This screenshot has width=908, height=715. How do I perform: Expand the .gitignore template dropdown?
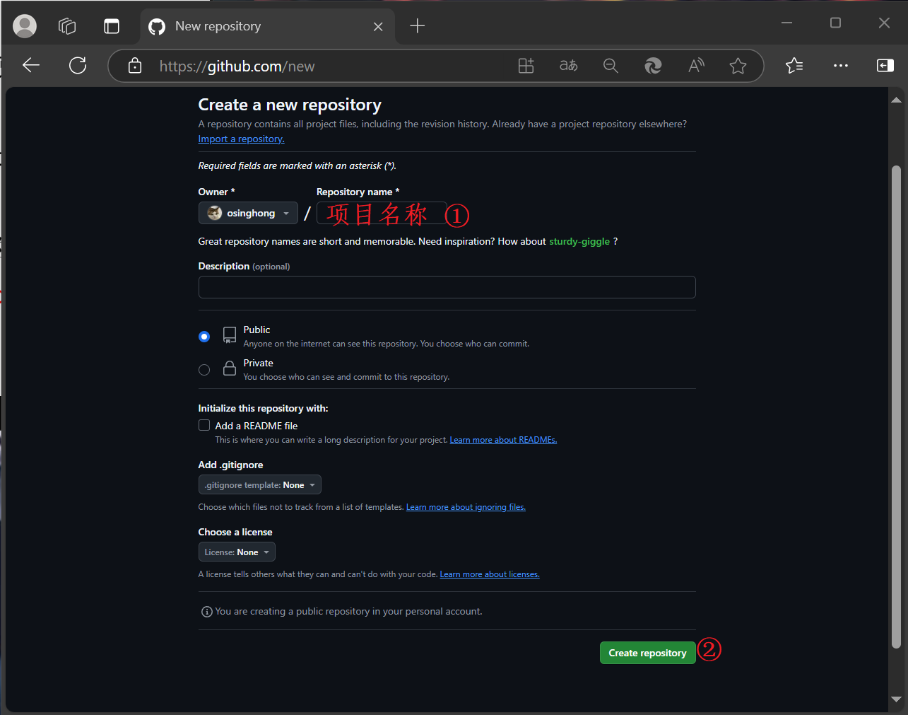point(259,485)
